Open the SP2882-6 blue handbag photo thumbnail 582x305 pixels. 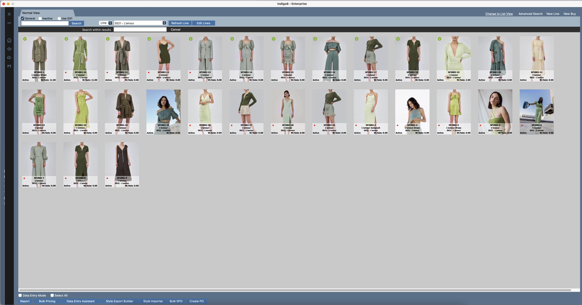(537, 112)
